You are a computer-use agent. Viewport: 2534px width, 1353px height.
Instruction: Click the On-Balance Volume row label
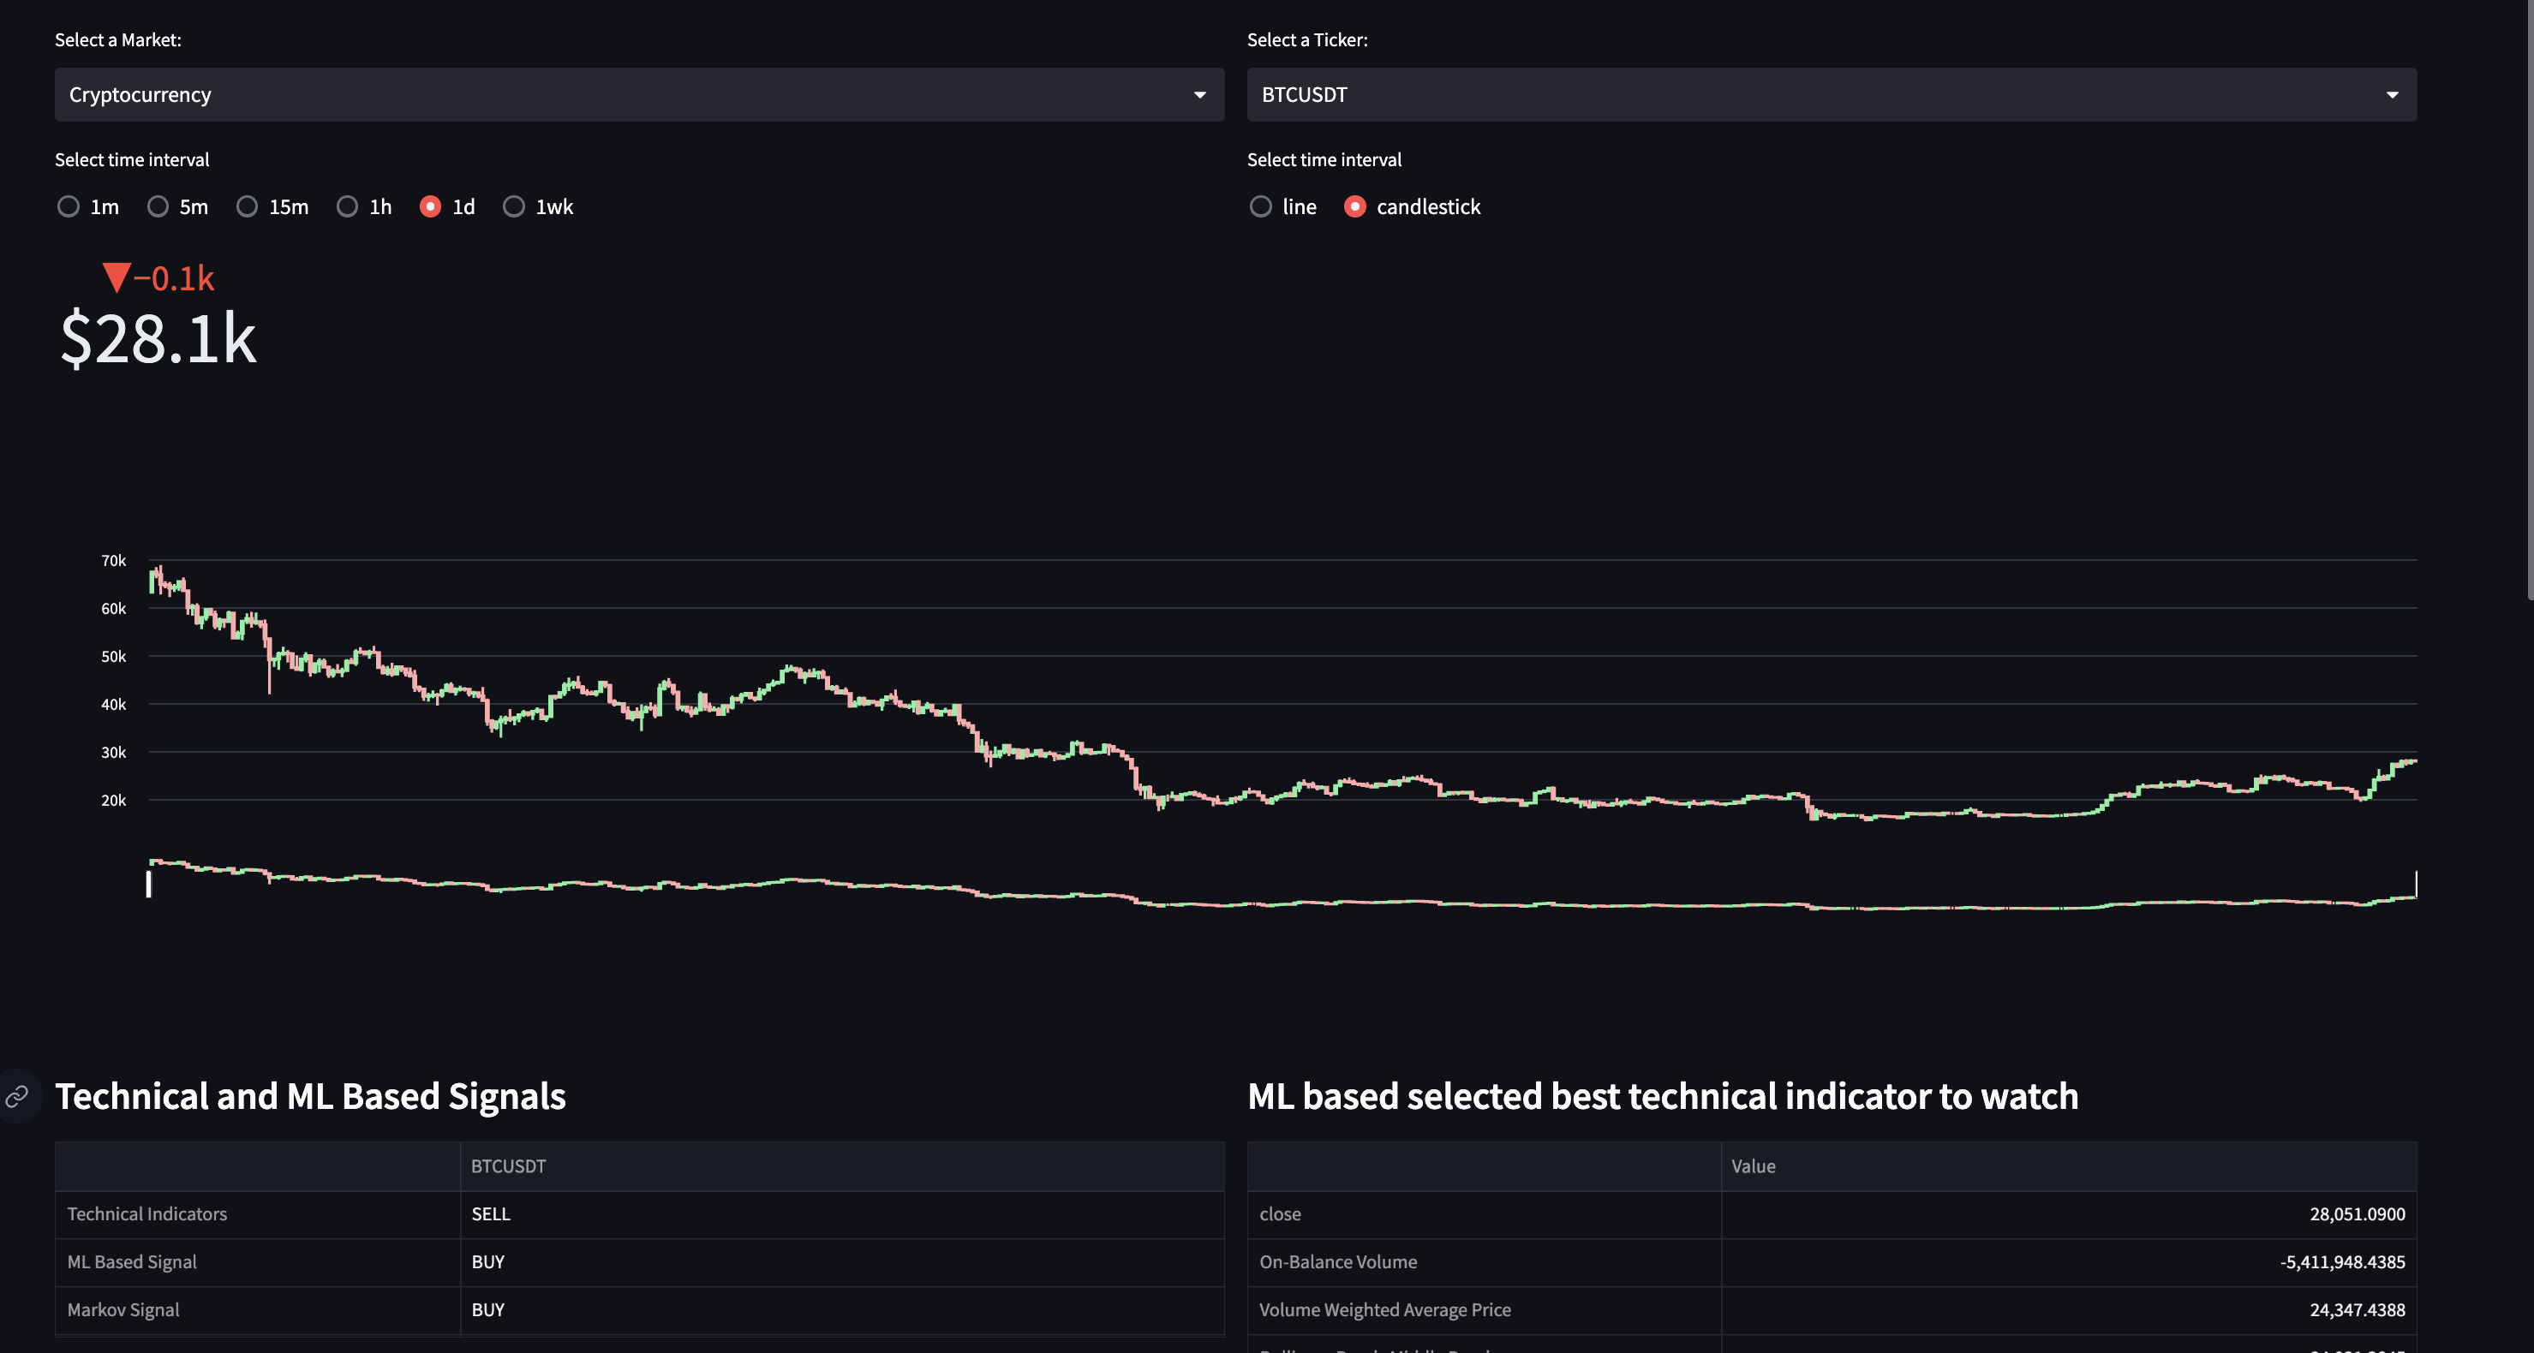click(1338, 1261)
